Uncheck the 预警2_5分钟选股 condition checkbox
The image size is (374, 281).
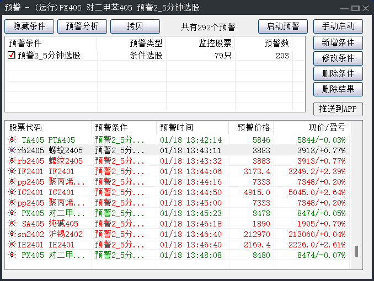12,55
